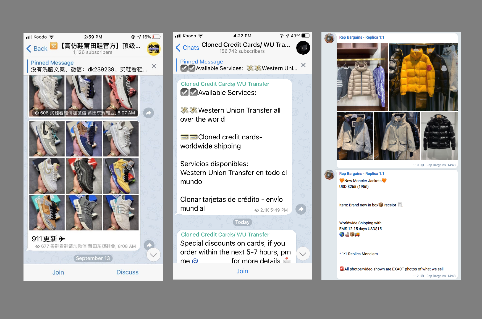Open the bottom-left white jacket photo
482x319 pixels.
[x=355, y=136]
